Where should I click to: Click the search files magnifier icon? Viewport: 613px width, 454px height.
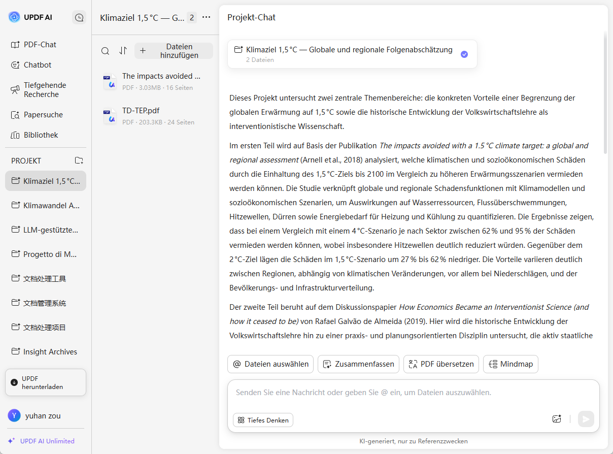(x=105, y=51)
